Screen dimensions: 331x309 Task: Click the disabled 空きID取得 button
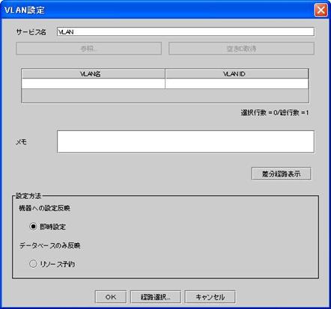241,49
